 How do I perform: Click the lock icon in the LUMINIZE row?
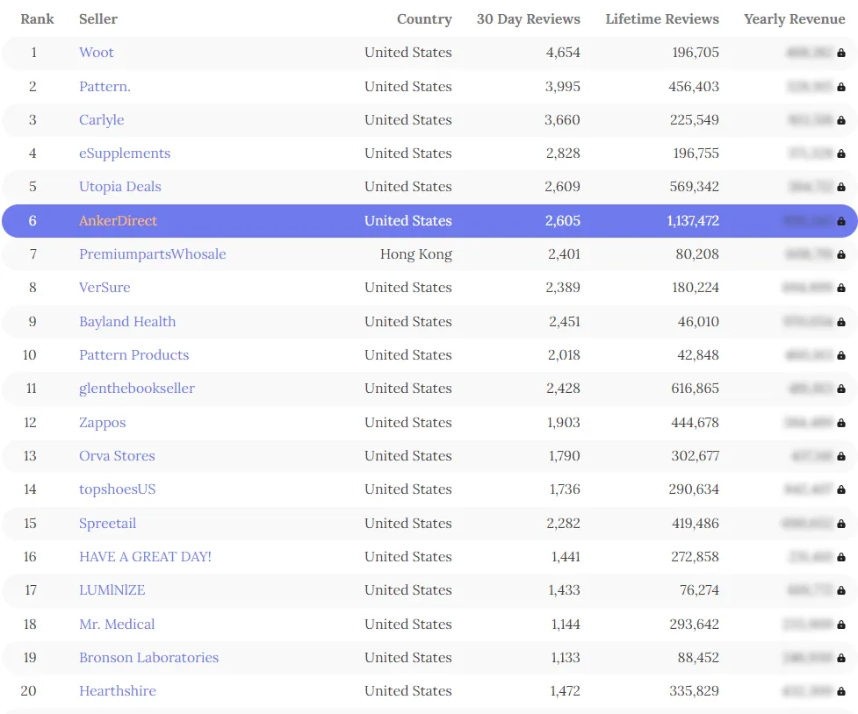(841, 590)
